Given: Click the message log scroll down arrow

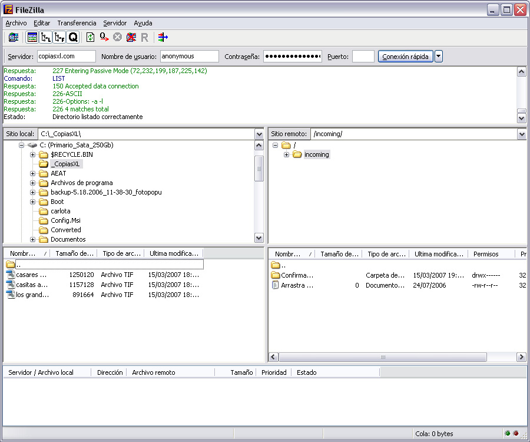Looking at the screenshot, I should 522,118.
